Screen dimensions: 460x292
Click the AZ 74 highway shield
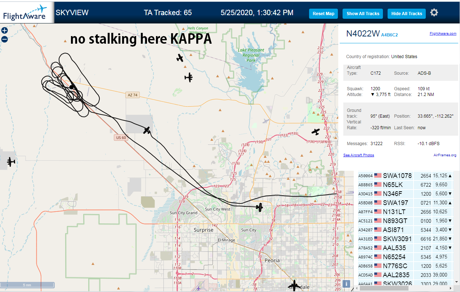point(133,95)
